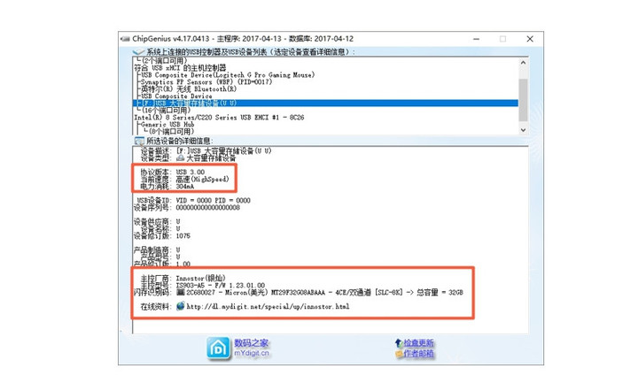This screenshot has height=391, width=638.
Task: Click the device list scroll up arrow
Action: [524, 63]
